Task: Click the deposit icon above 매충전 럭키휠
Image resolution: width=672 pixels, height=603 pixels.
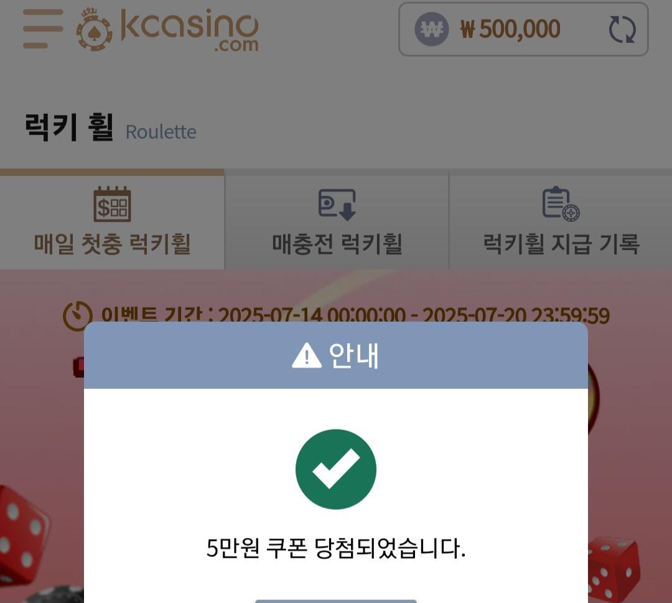Action: pos(337,205)
